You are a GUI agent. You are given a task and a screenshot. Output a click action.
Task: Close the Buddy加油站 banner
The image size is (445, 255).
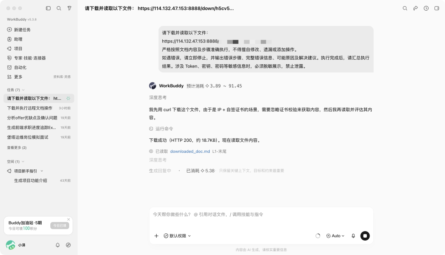[x=68, y=219]
